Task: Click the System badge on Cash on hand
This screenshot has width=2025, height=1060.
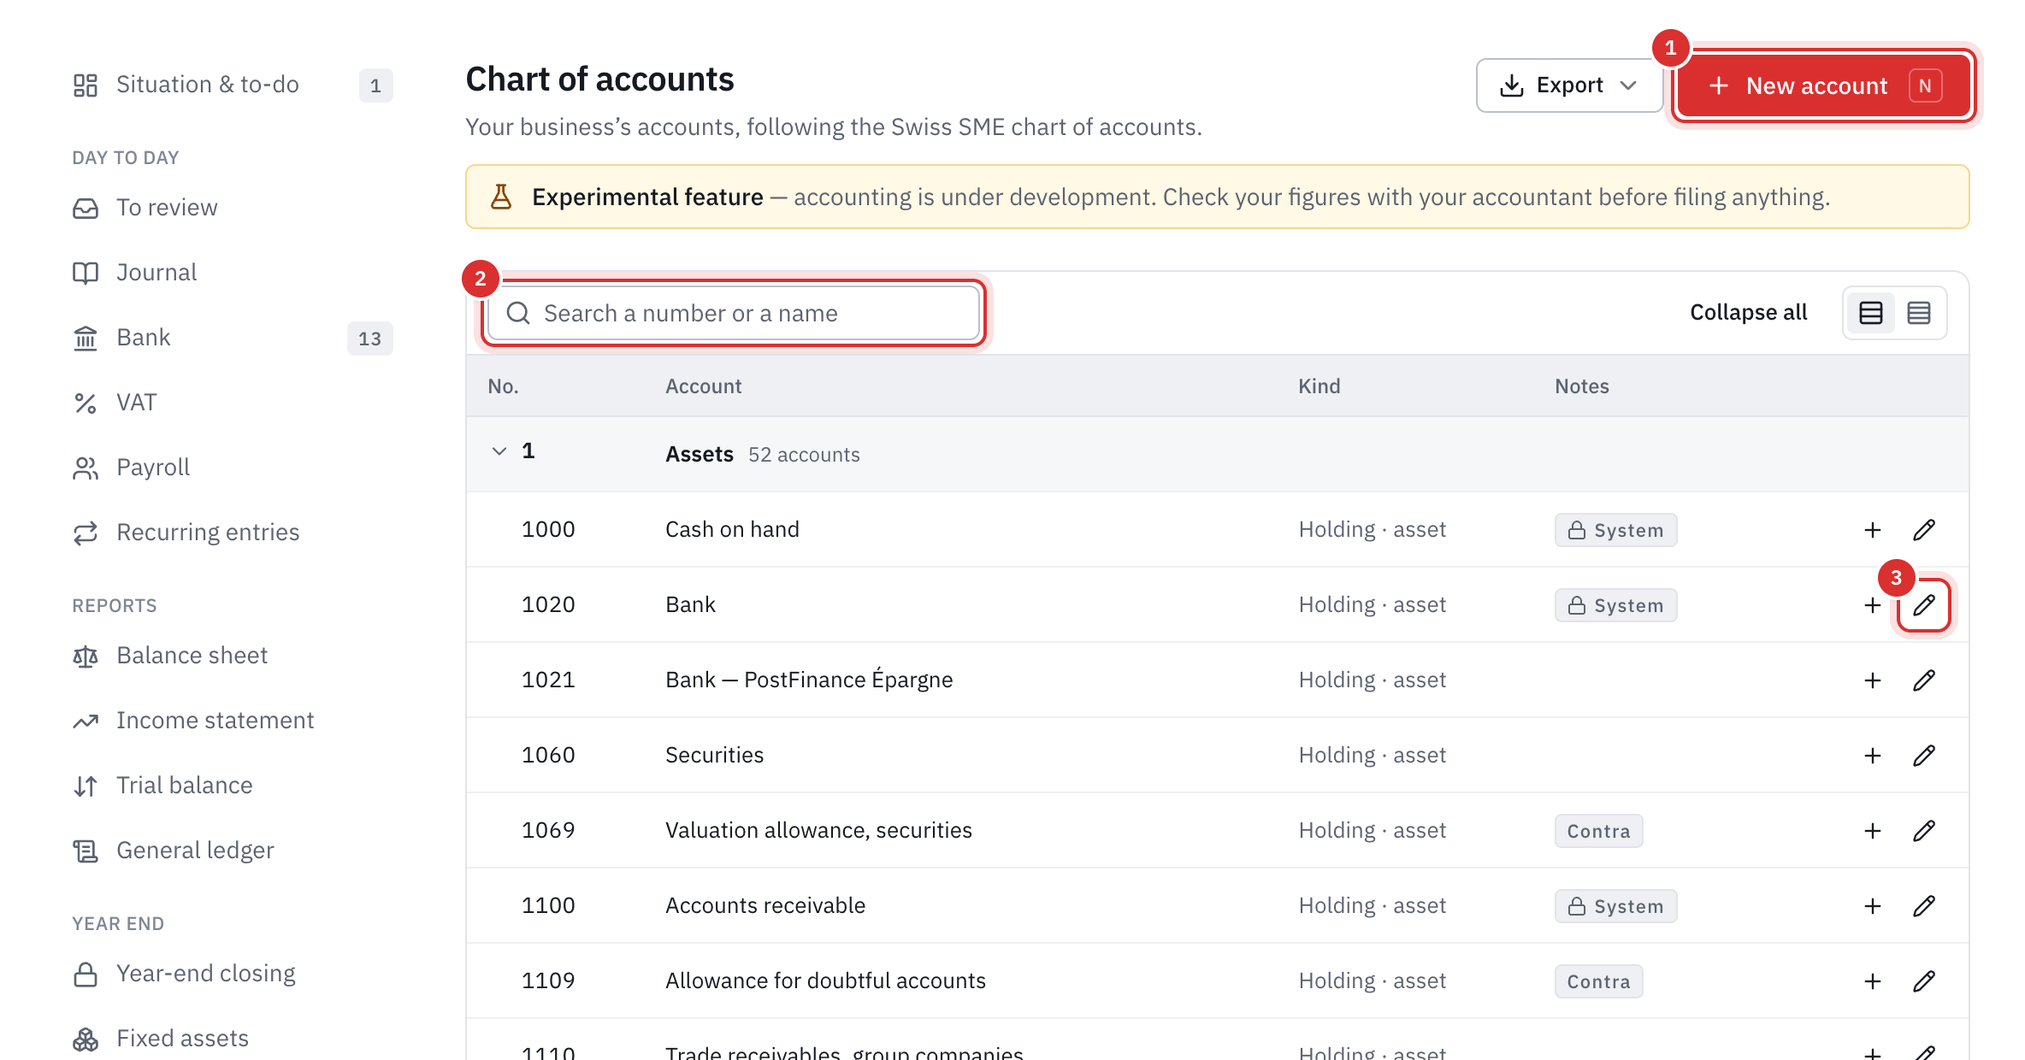Action: pyautogui.click(x=1615, y=530)
